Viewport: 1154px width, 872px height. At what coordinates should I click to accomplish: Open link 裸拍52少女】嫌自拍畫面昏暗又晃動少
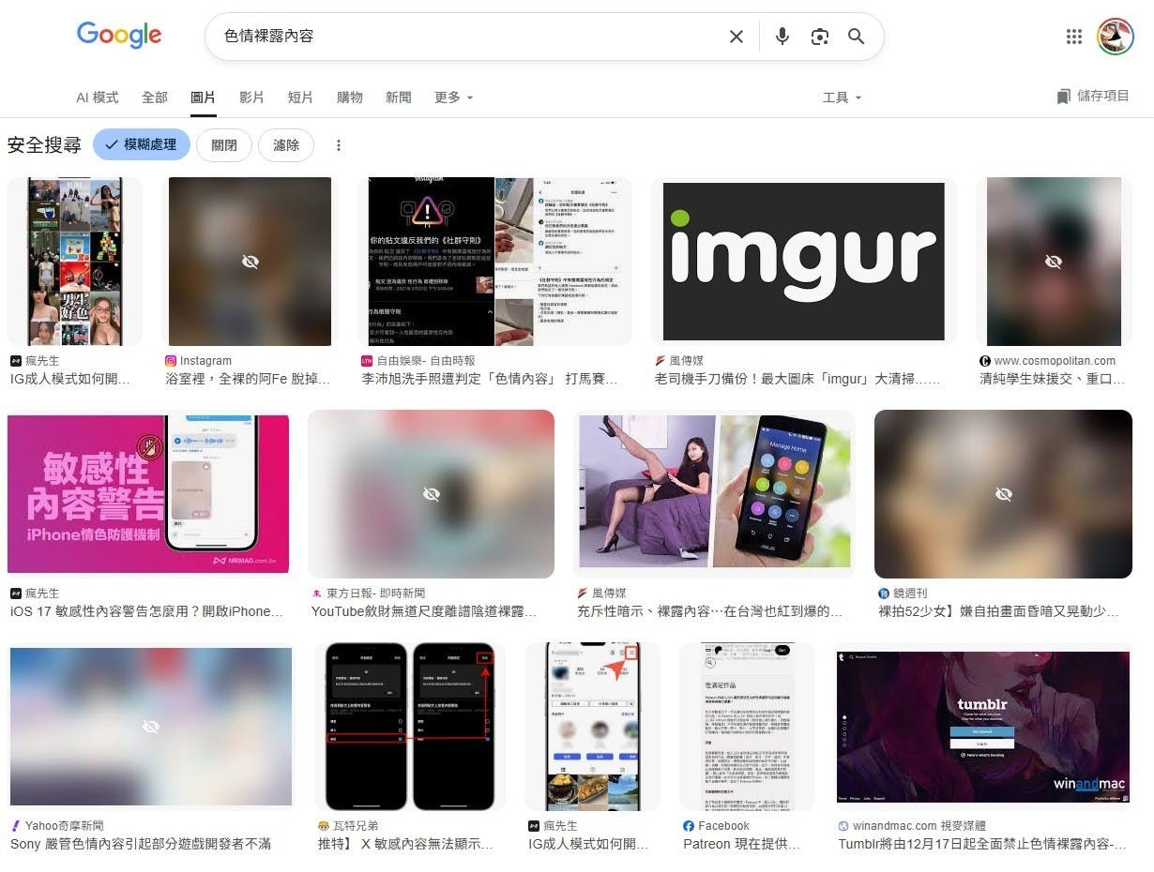pos(998,612)
